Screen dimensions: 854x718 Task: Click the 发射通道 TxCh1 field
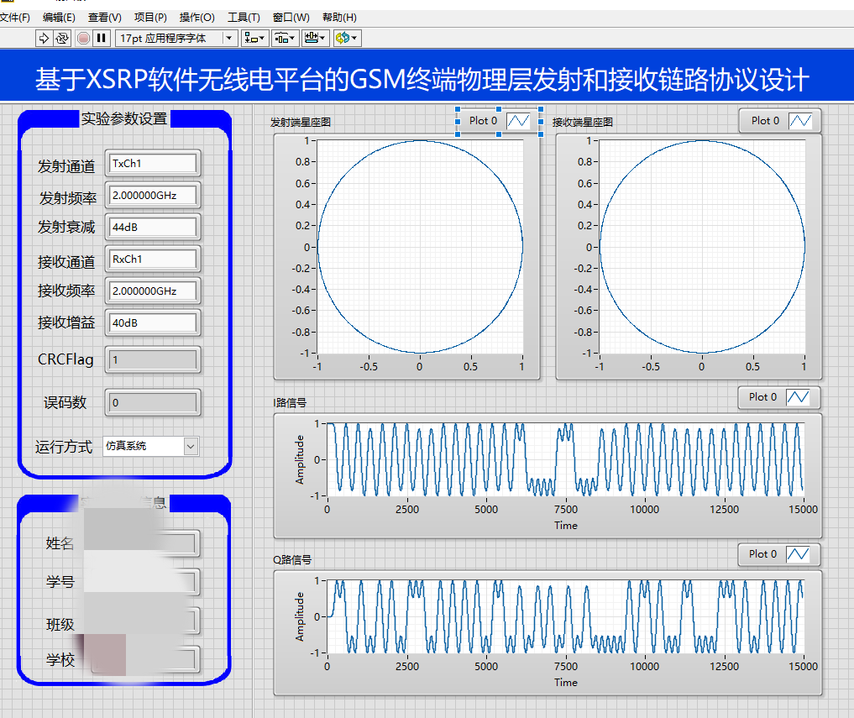point(153,164)
